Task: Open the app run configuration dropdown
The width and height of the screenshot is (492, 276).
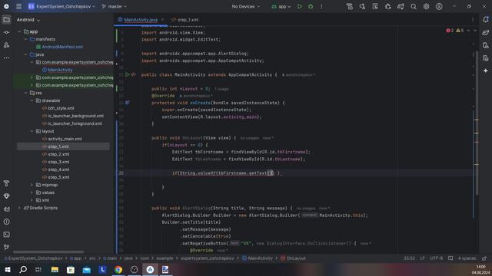Action: tap(281, 6)
